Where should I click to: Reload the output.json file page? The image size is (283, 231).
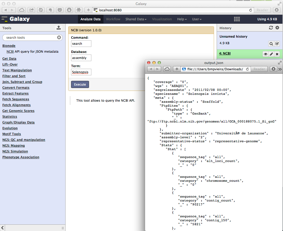[x=247, y=69]
